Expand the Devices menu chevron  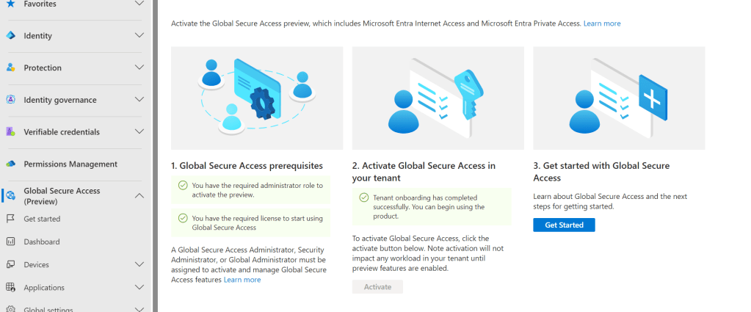coord(139,264)
